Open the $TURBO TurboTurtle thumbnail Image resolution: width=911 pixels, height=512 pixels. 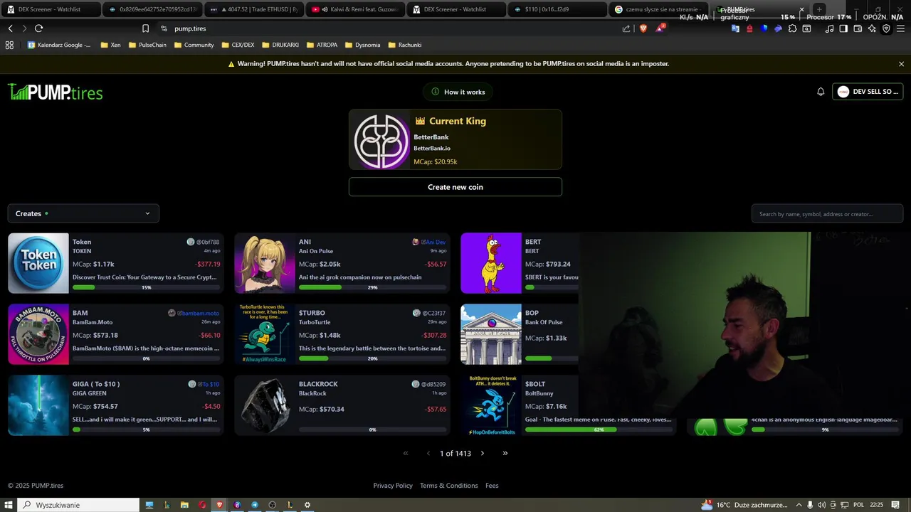tap(265, 334)
